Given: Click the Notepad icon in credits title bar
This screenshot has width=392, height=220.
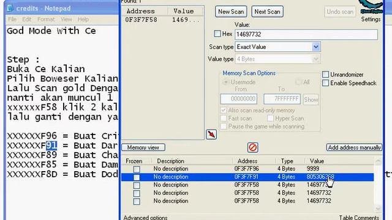Looking at the screenshot, I should (x=10, y=8).
